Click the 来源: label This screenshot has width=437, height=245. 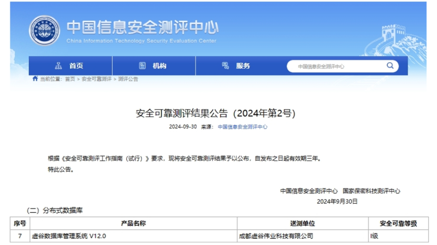(x=207, y=127)
